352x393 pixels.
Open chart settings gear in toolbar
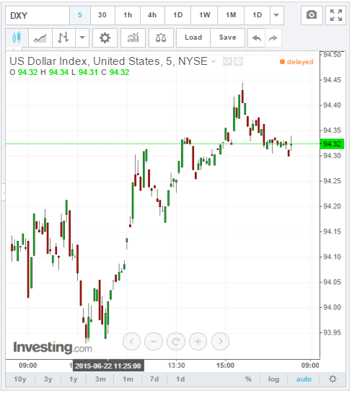tap(105, 37)
